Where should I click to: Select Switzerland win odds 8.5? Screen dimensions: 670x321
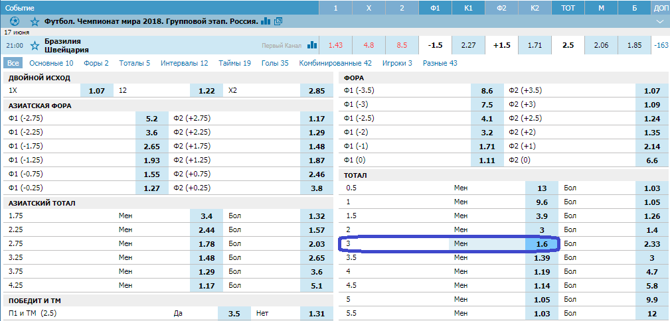(402, 45)
